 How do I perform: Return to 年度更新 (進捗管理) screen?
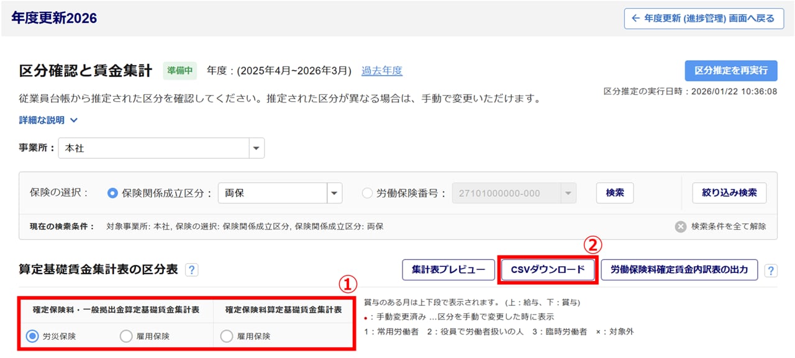703,19
